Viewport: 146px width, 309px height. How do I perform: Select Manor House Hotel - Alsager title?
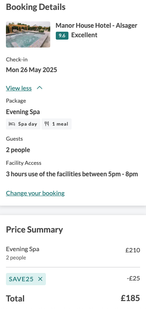pos(97,25)
